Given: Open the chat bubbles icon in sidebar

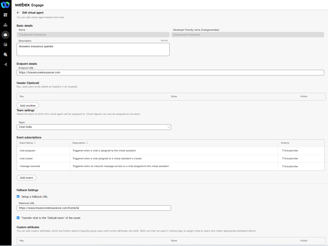Looking at the screenshot, I should pos(5,54).
